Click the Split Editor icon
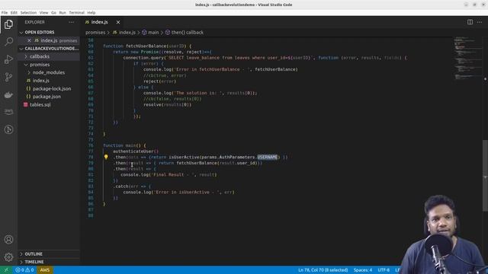 coord(470,22)
